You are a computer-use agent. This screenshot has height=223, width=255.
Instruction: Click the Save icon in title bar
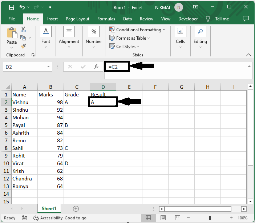(12, 7)
